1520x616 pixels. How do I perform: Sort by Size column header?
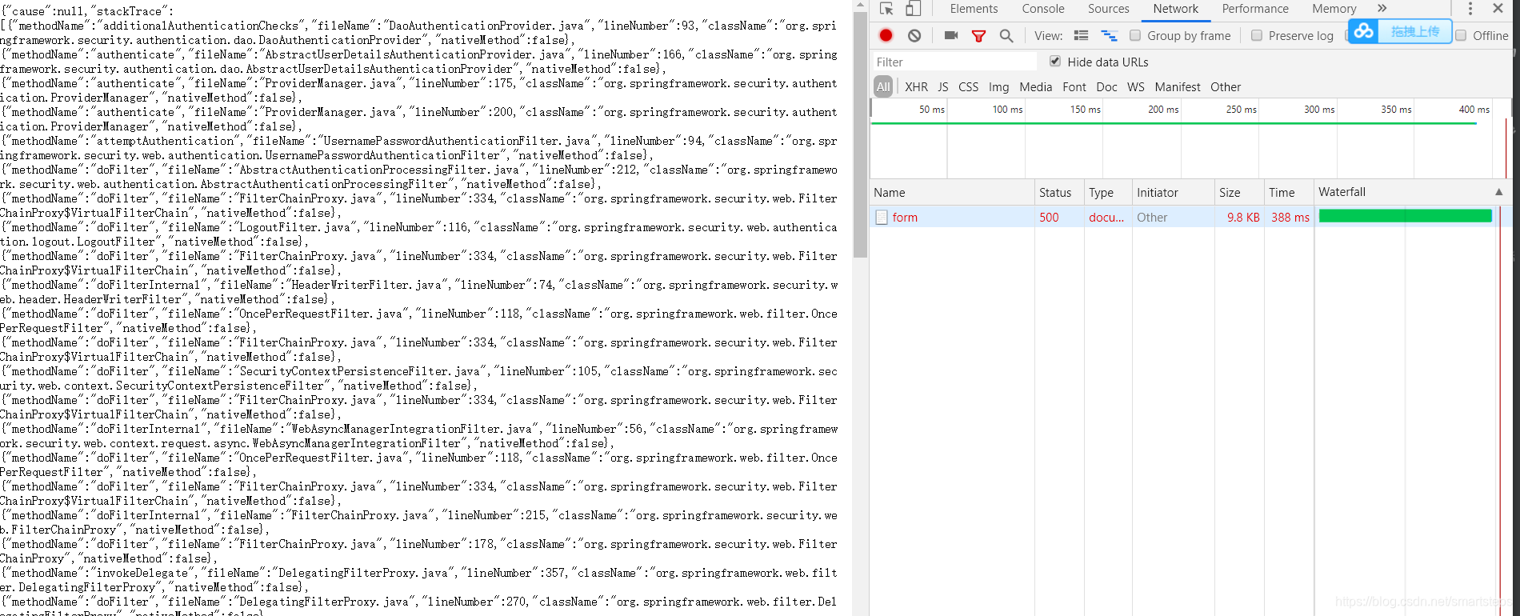point(1238,193)
